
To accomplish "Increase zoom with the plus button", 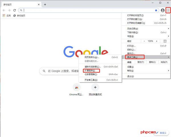I will click(x=157, y=41).
